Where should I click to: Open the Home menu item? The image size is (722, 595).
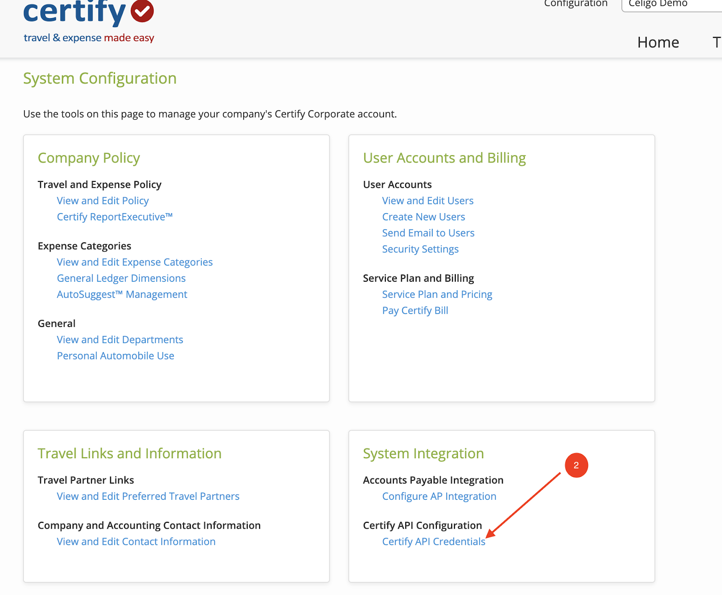pos(658,42)
